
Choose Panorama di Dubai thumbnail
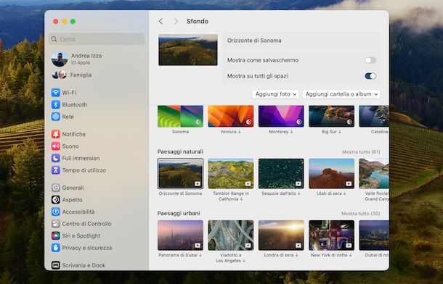pos(180,235)
